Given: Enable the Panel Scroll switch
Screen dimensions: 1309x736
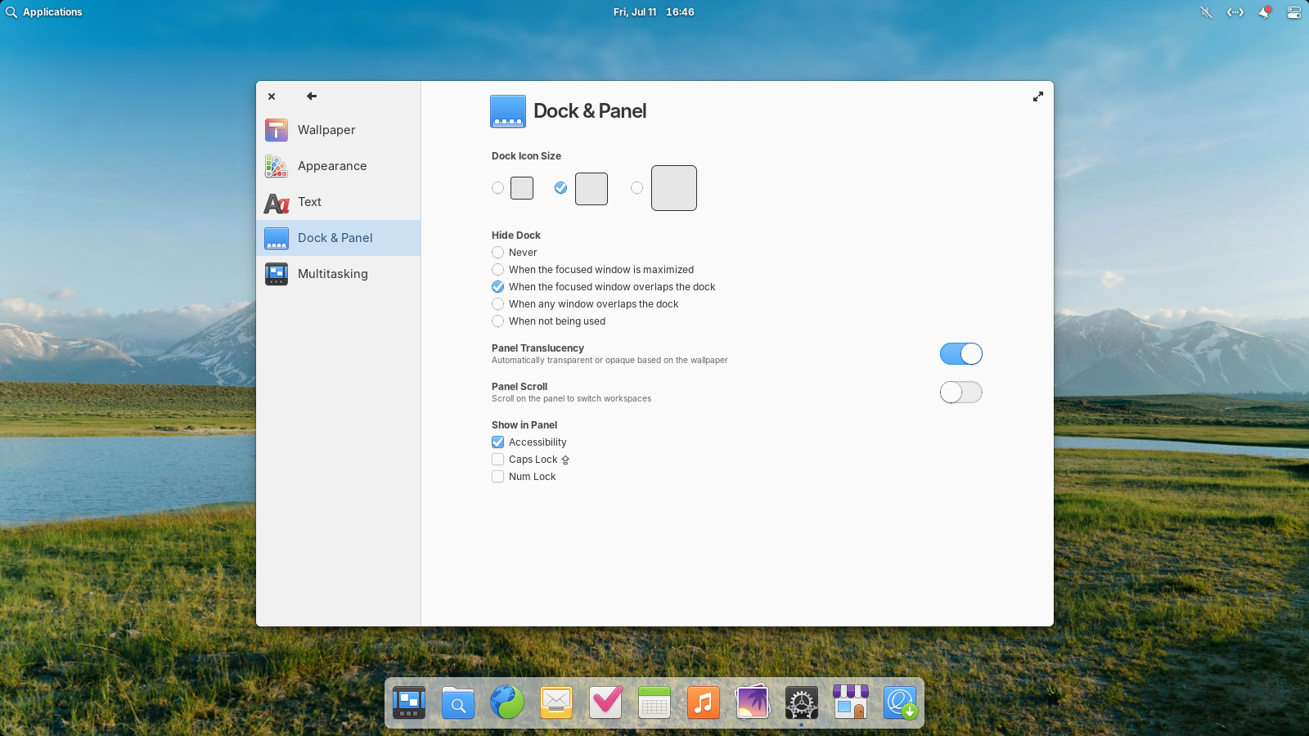Looking at the screenshot, I should (960, 393).
